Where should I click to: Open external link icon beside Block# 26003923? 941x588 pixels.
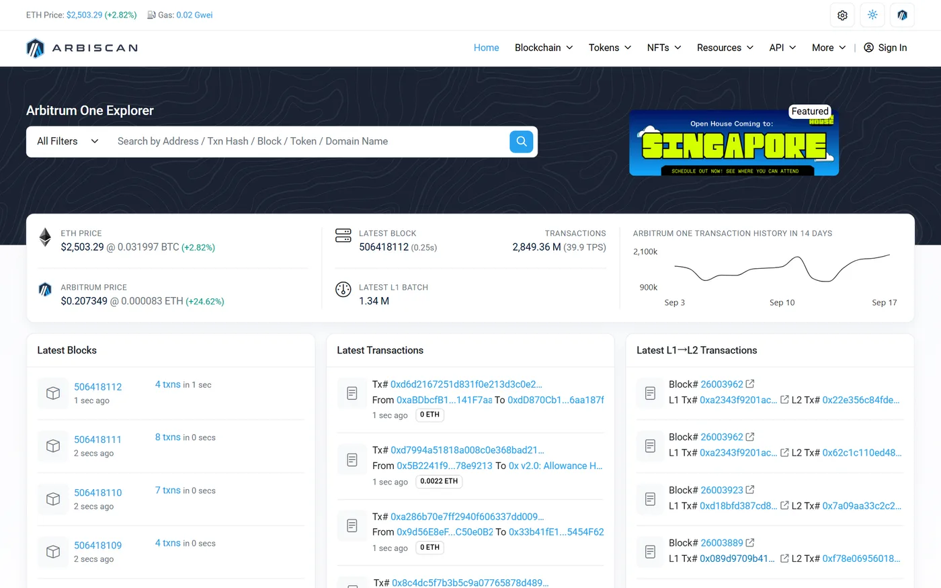click(x=750, y=490)
